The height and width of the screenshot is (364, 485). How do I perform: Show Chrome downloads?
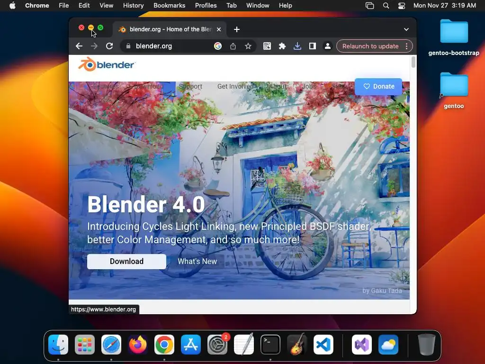tap(297, 46)
